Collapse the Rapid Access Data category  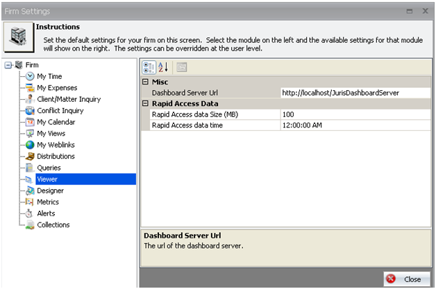pos(146,104)
